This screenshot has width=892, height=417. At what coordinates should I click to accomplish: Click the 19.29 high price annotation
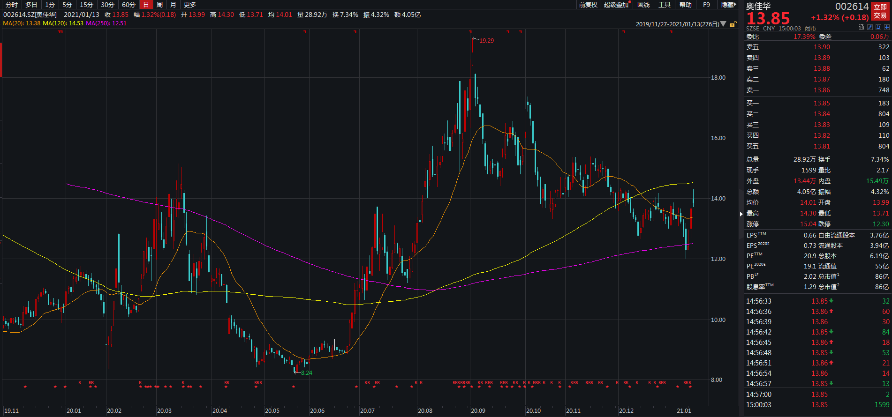486,41
